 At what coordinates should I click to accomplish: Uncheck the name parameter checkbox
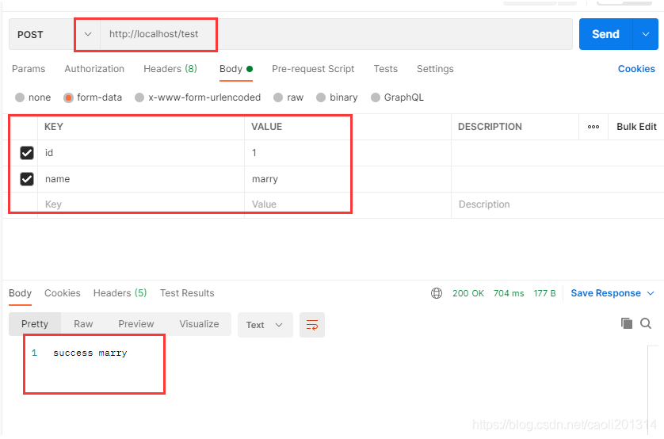pos(27,179)
